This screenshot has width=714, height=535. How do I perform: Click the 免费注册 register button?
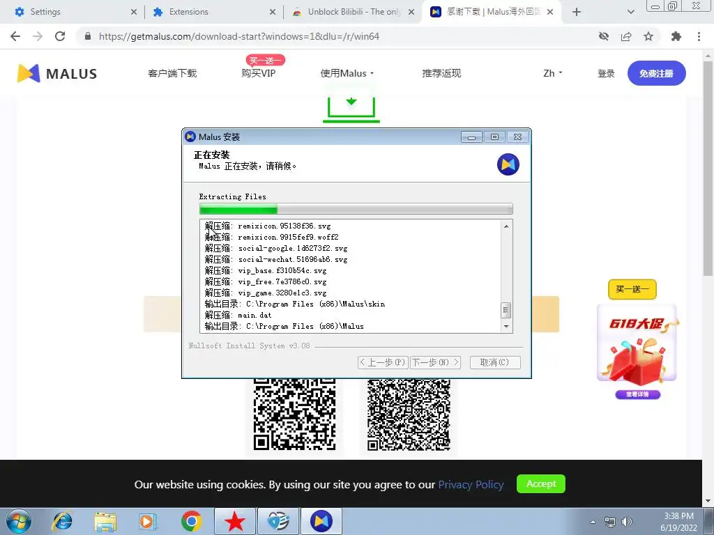[x=656, y=73]
